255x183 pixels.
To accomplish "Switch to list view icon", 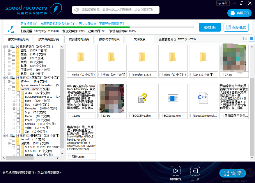I will pos(245,39).
